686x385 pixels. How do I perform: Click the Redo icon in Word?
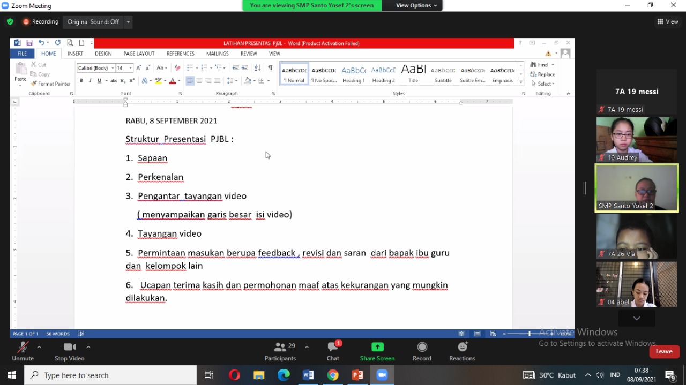click(58, 43)
